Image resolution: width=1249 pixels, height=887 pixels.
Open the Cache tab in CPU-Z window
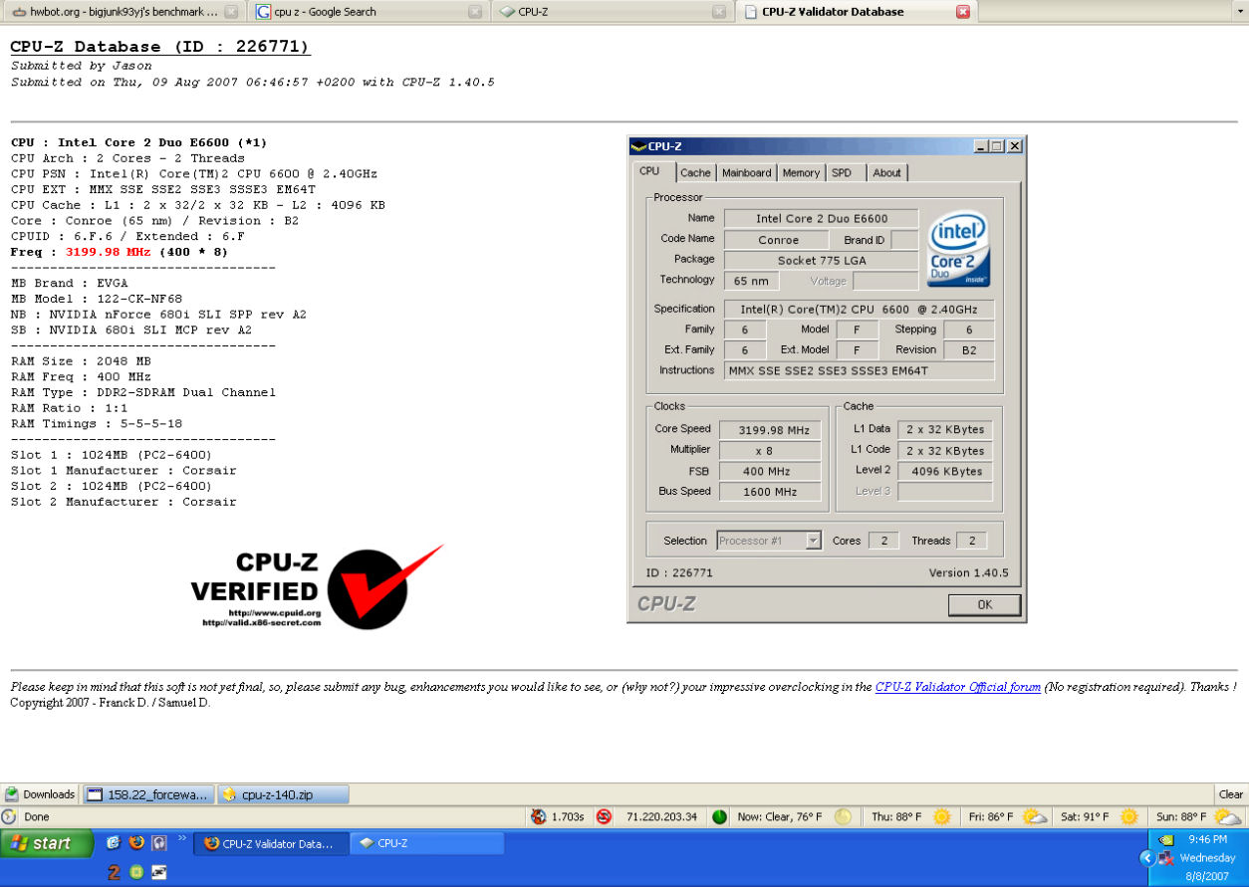click(x=695, y=173)
